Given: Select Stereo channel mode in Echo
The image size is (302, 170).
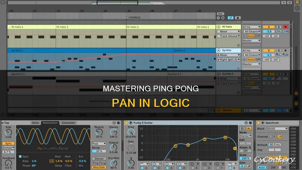Looking at the screenshot, I should pyautogui.click(x=99, y=158).
